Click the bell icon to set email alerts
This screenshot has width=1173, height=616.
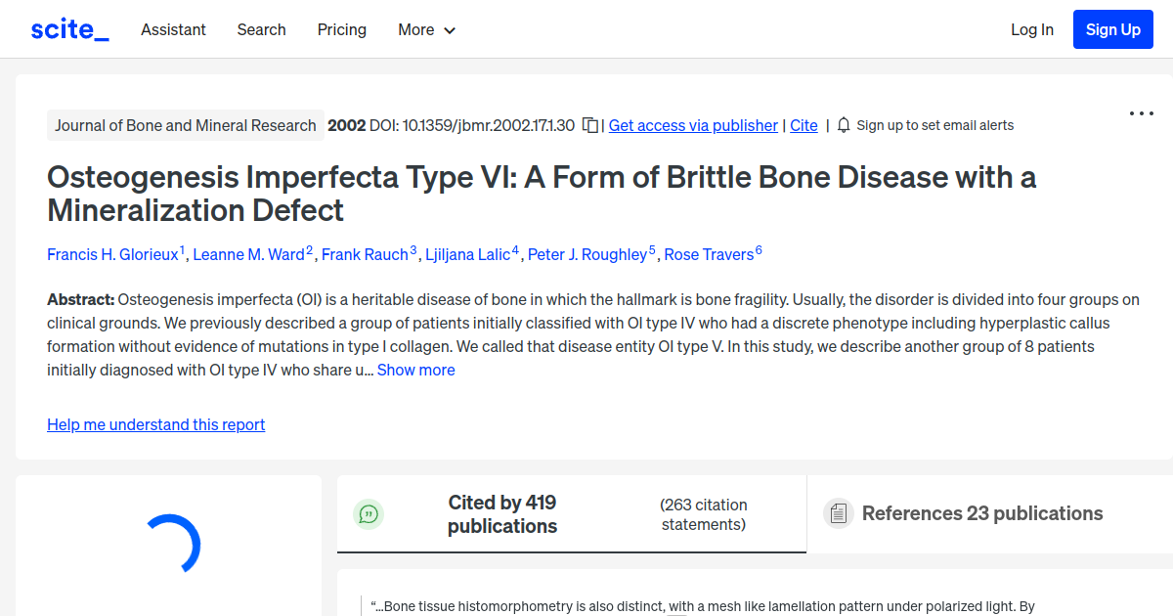[843, 125]
